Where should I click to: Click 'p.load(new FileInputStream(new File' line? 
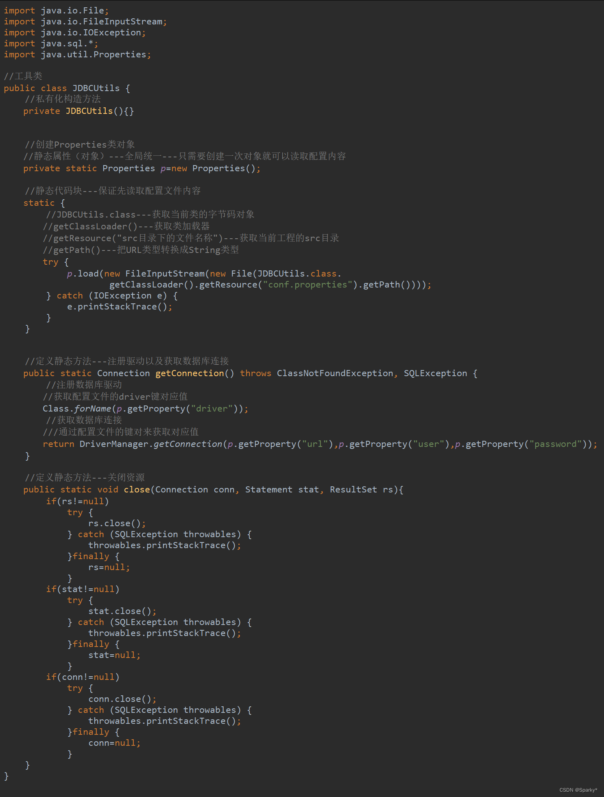(204, 274)
